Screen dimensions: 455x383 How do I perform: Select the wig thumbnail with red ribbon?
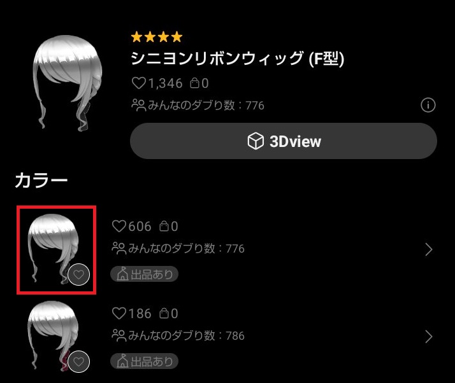[x=54, y=336]
